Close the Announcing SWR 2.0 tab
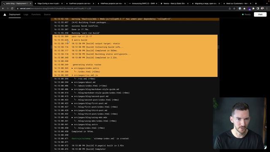270x152 pixels. (x=157, y=3)
